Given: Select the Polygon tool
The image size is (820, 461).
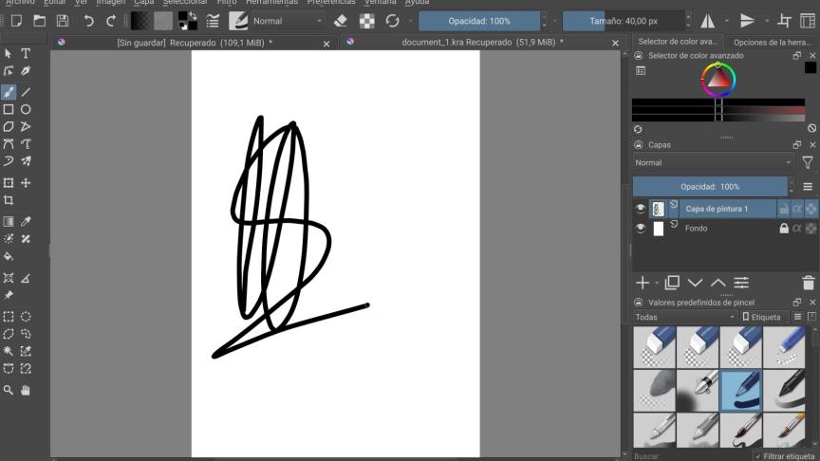Looking at the screenshot, I should tap(9, 126).
